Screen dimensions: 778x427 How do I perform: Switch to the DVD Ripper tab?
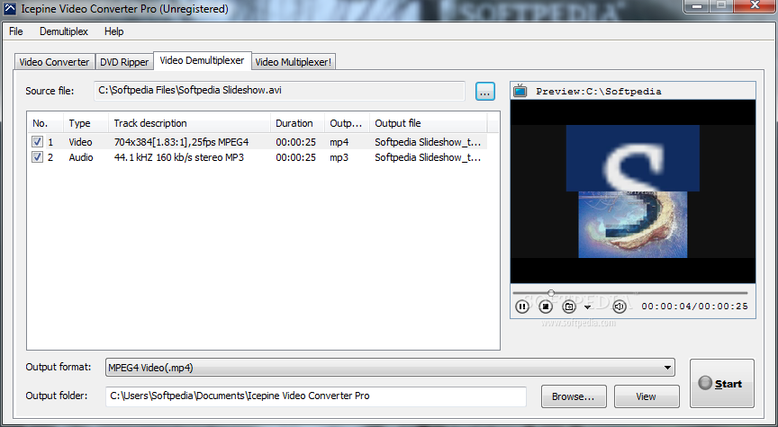click(124, 62)
